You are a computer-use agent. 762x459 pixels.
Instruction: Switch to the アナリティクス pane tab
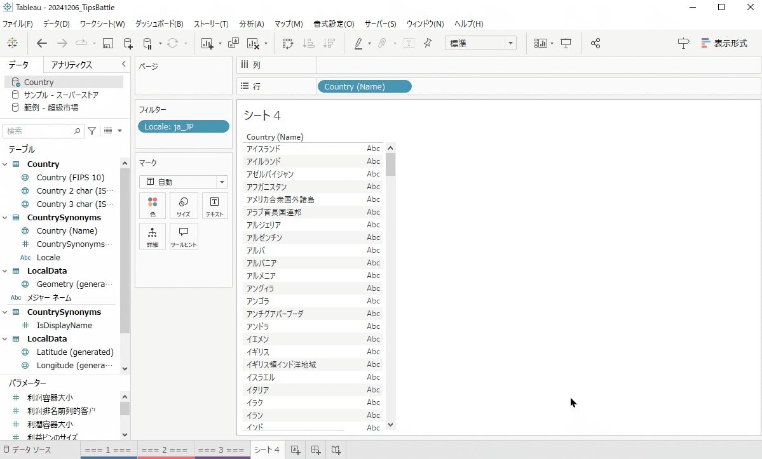point(73,64)
